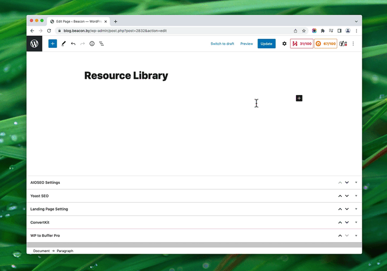Click the WordPress logo to view pages
This screenshot has width=387, height=271.
pyautogui.click(x=34, y=44)
